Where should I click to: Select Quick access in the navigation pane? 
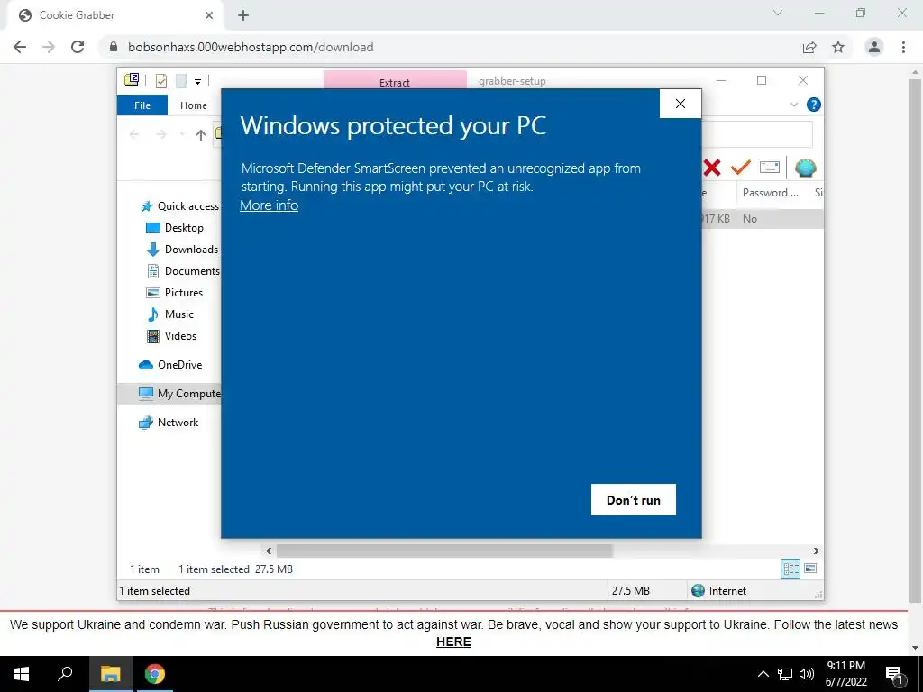180,206
